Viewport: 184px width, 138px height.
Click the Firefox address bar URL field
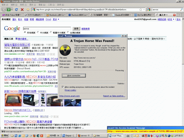click(87, 9)
